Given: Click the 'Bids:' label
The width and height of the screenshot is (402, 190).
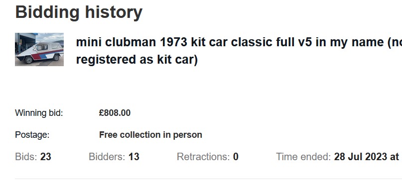Looking at the screenshot, I should pos(26,157).
